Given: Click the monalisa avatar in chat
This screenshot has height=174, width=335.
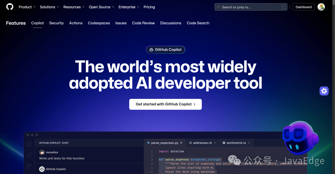Looking at the screenshot, I should (42, 152).
